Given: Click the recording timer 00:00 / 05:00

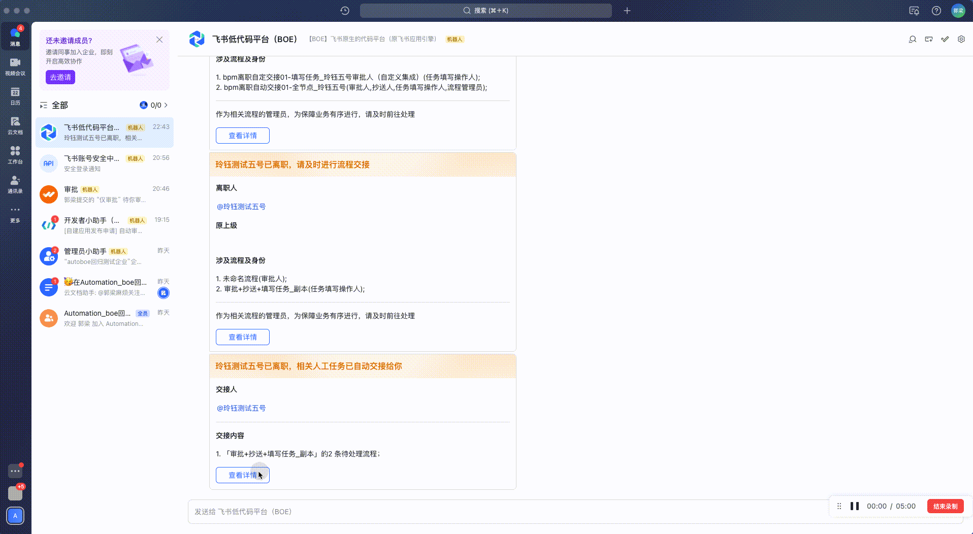Looking at the screenshot, I should coord(891,506).
